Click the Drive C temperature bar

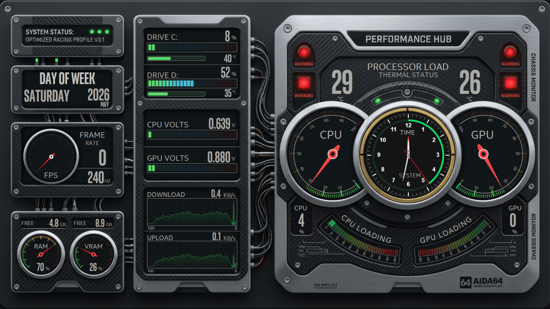coord(176,58)
